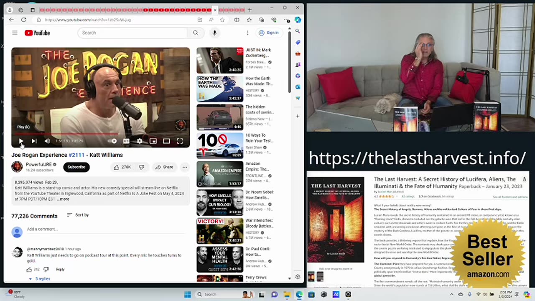Open the Edge profile avatar icon
535x301 pixels.
pos(10,10)
